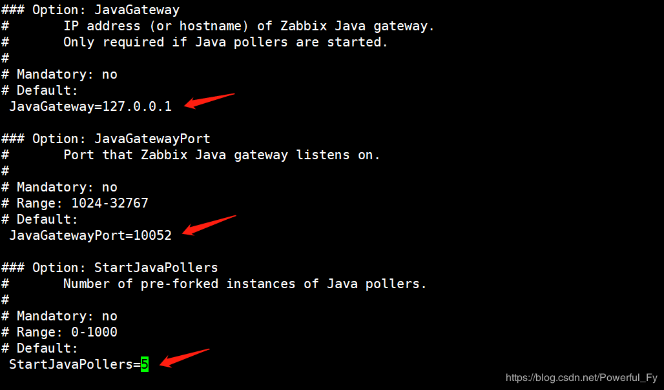Viewport: 664px width, 390px height.
Task: Click the first 'Mandatory: no' comment line
Action: 59,74
